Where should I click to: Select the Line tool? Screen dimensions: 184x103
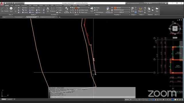[x=2, y=9]
